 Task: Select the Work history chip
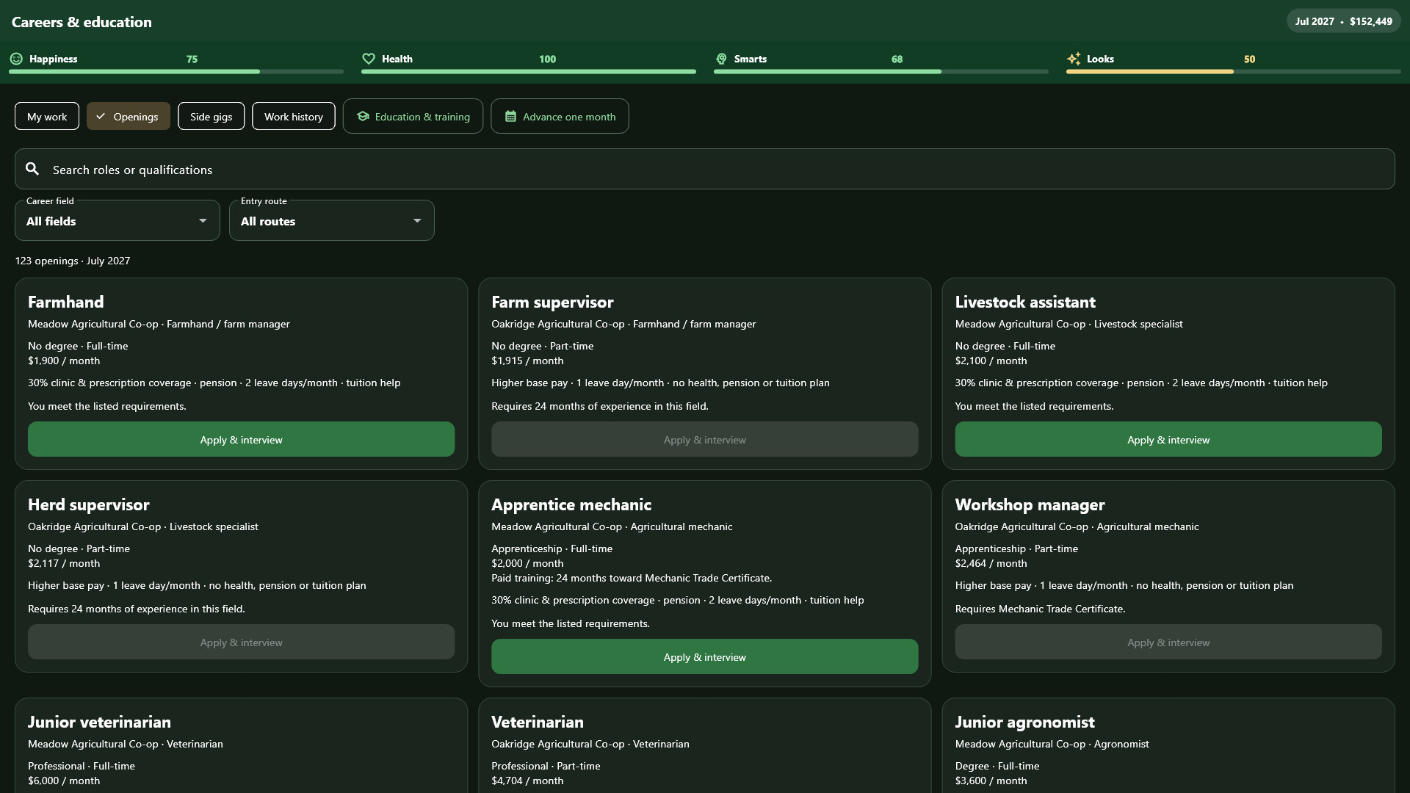point(294,116)
